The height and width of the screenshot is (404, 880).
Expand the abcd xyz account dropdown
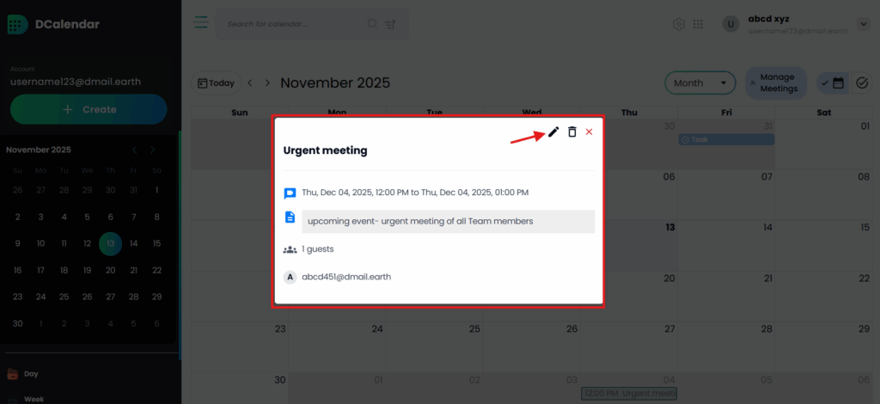[861, 24]
